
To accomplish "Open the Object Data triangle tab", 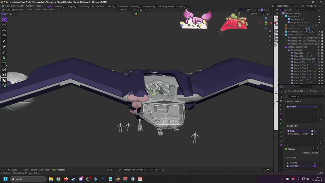I will tap(281, 141).
